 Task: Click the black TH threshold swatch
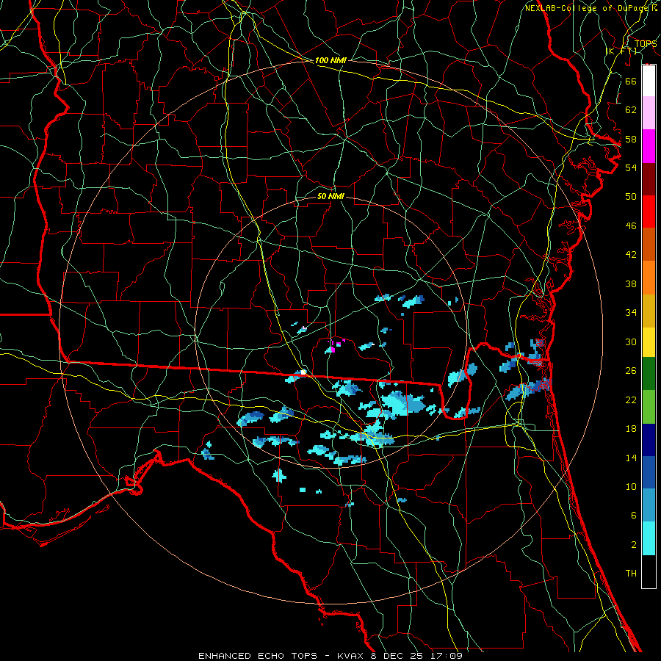(649, 571)
